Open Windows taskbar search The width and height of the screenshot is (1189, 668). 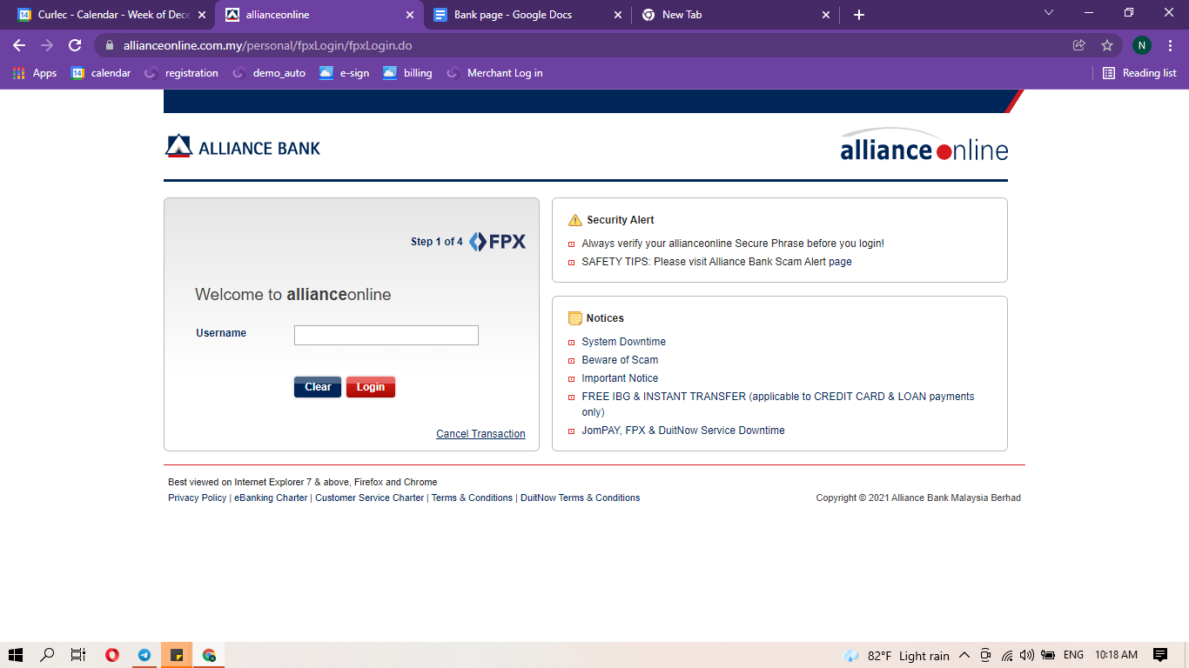coord(48,655)
